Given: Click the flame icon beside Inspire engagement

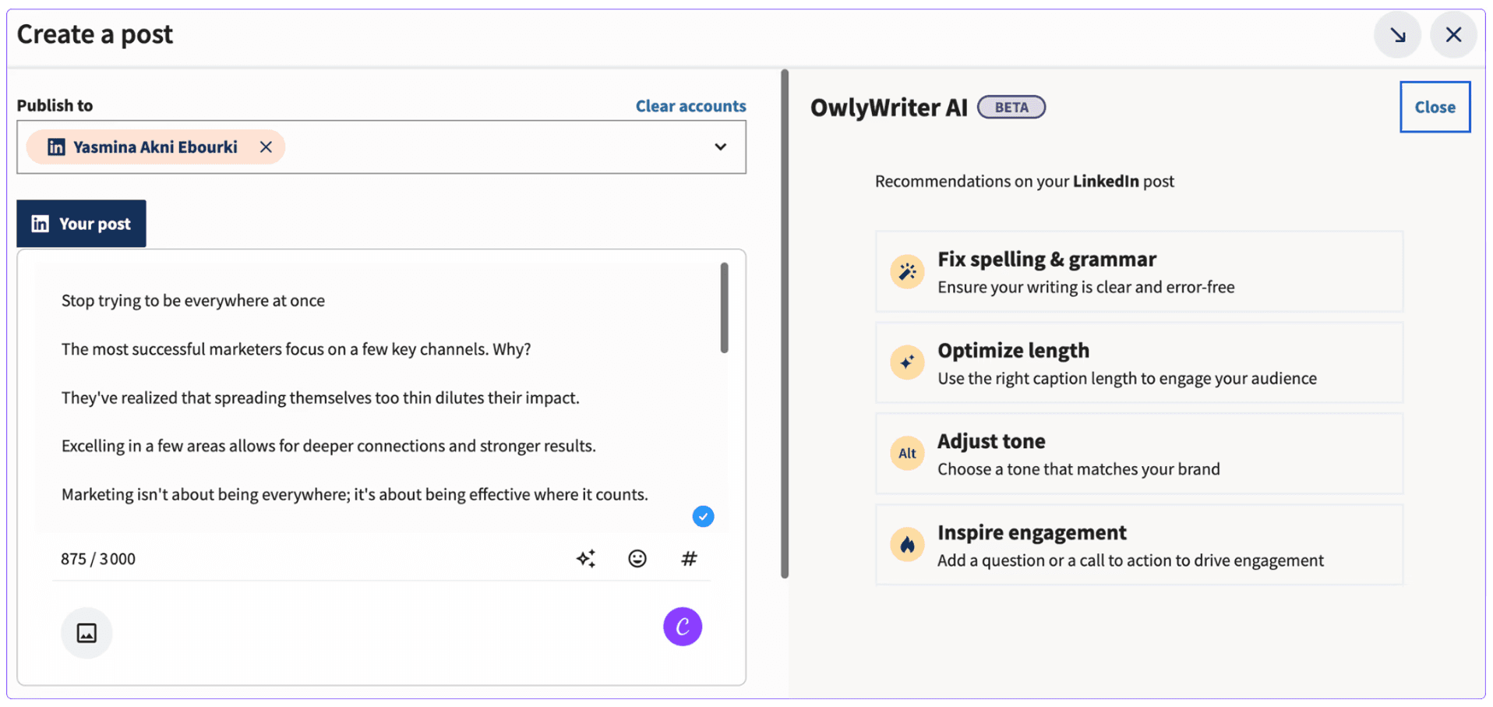Looking at the screenshot, I should [x=907, y=545].
